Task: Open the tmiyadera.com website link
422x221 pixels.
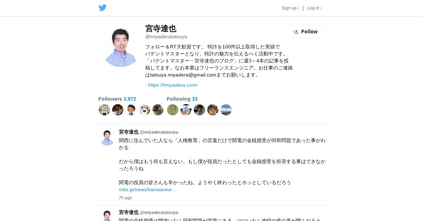Action: [173, 85]
